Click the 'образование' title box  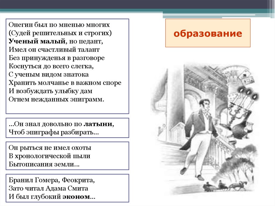(x=208, y=33)
